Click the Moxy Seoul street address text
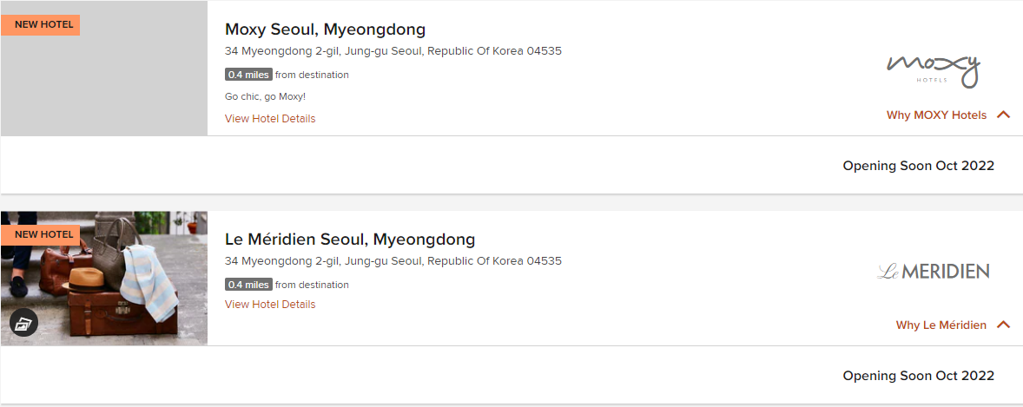 (x=393, y=51)
